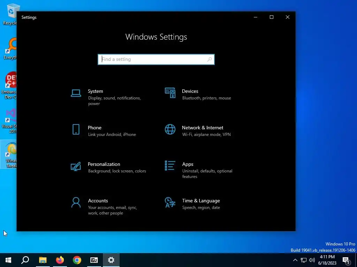Open the Network & Internet globe icon

click(170, 129)
